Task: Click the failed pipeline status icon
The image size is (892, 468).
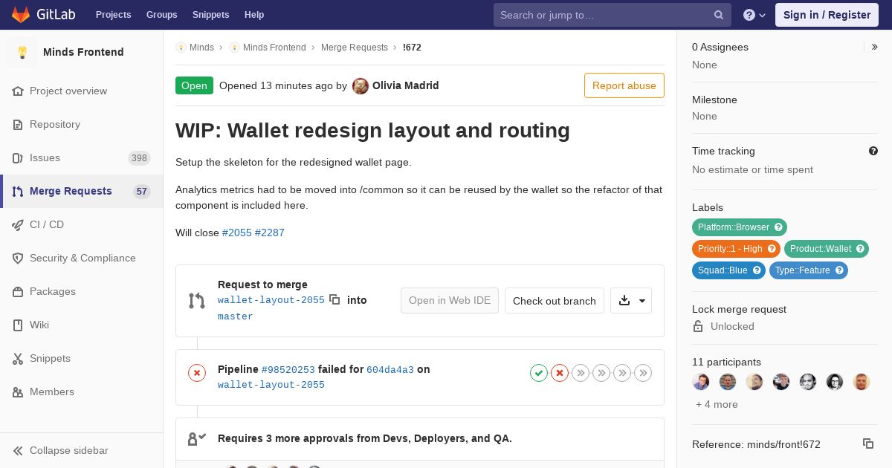Action: [x=197, y=373]
